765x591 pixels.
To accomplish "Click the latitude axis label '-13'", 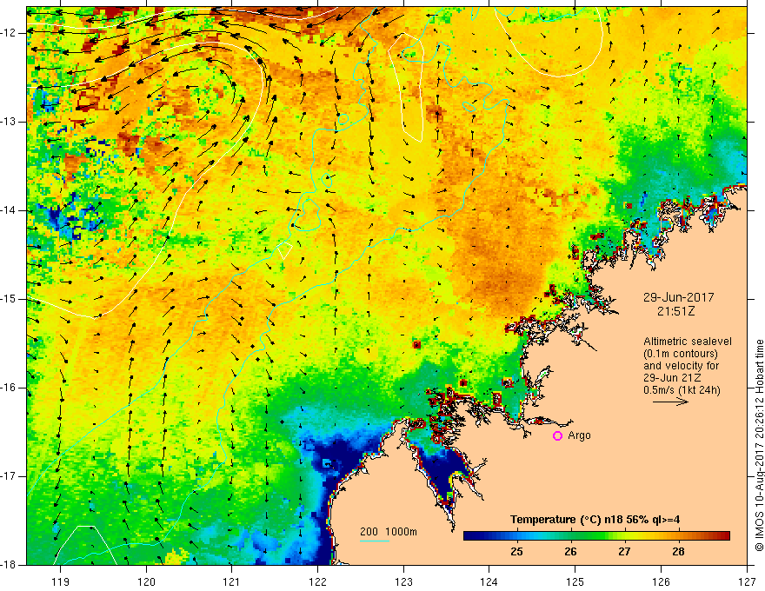I will point(10,122).
